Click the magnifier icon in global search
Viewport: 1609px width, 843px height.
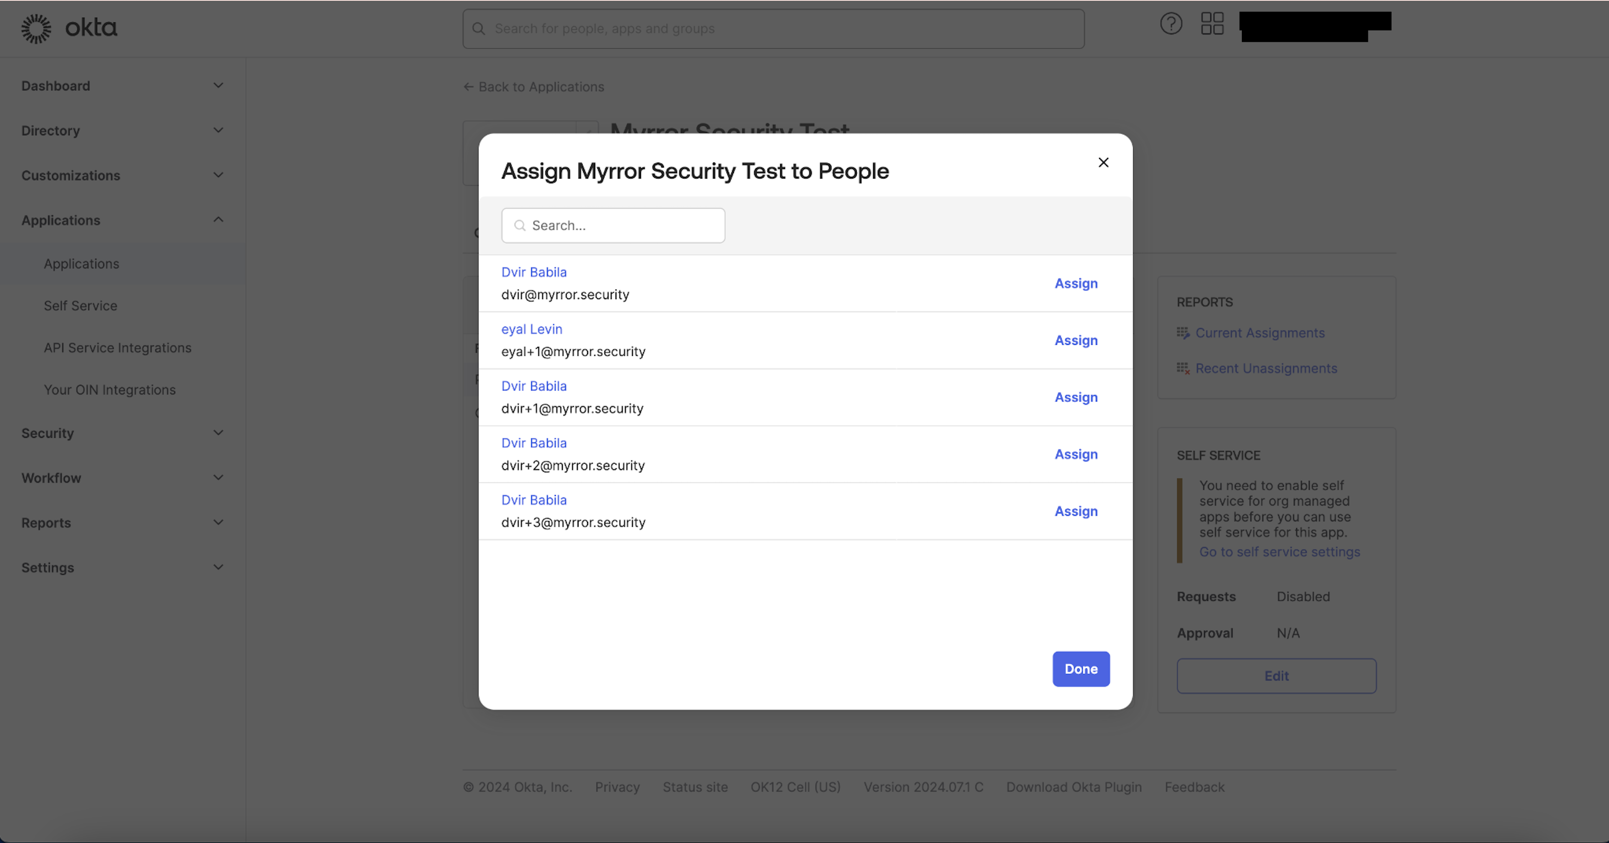pyautogui.click(x=478, y=29)
